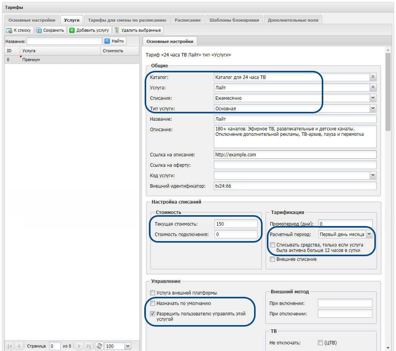Click the save disk icon beside Сохранить
Viewport: 396px width, 351px height.
coord(39,31)
